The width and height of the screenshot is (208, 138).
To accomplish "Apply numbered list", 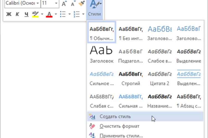I will pyautogui.click(x=77, y=14).
